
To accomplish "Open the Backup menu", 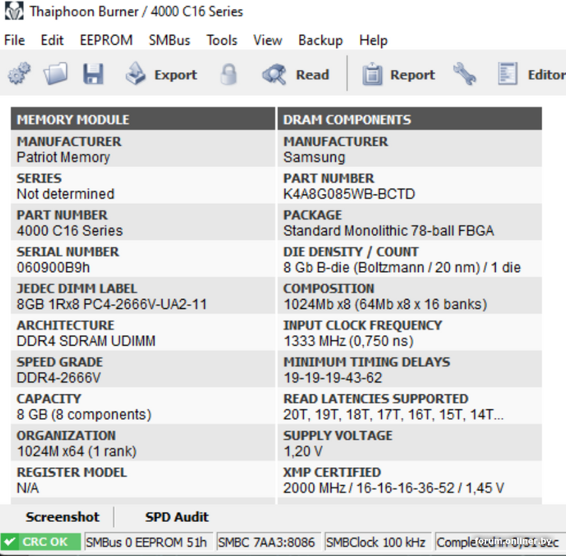I will [x=320, y=40].
